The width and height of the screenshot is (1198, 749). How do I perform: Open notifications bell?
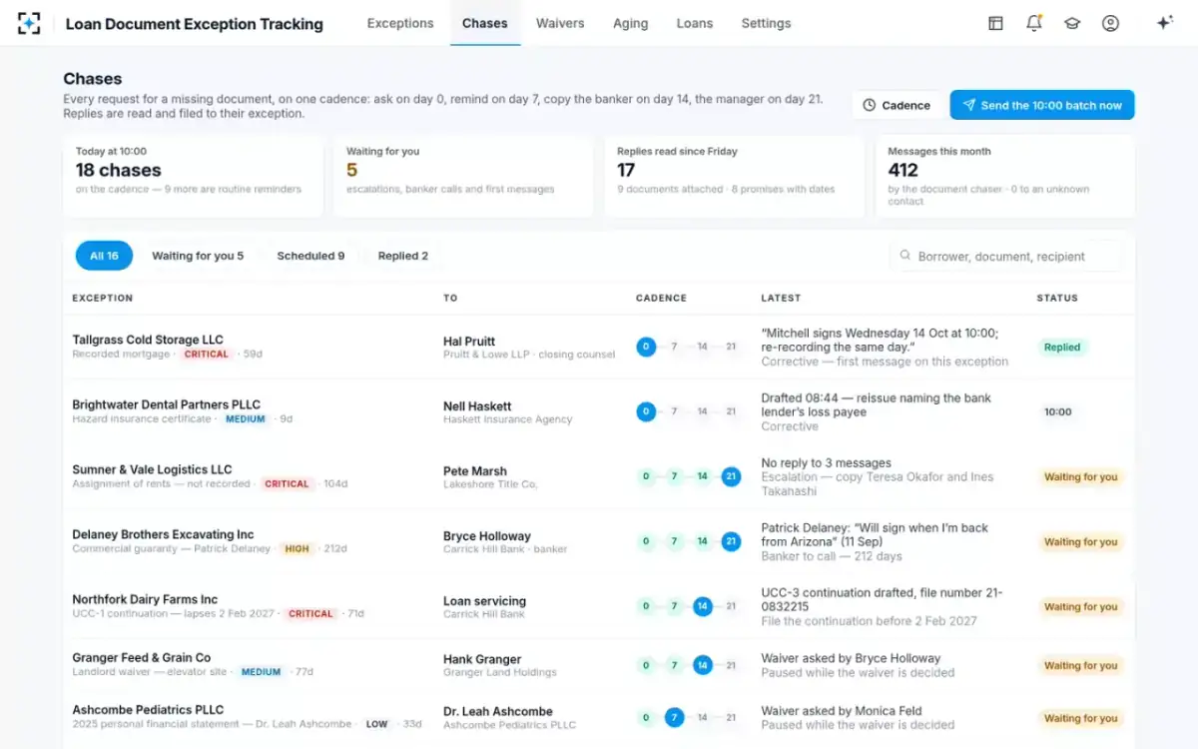tap(1033, 23)
